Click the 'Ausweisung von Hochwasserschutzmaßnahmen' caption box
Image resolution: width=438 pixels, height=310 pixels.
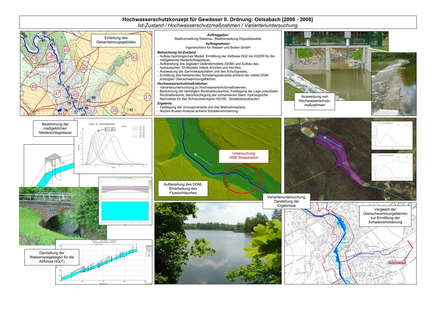314,101
